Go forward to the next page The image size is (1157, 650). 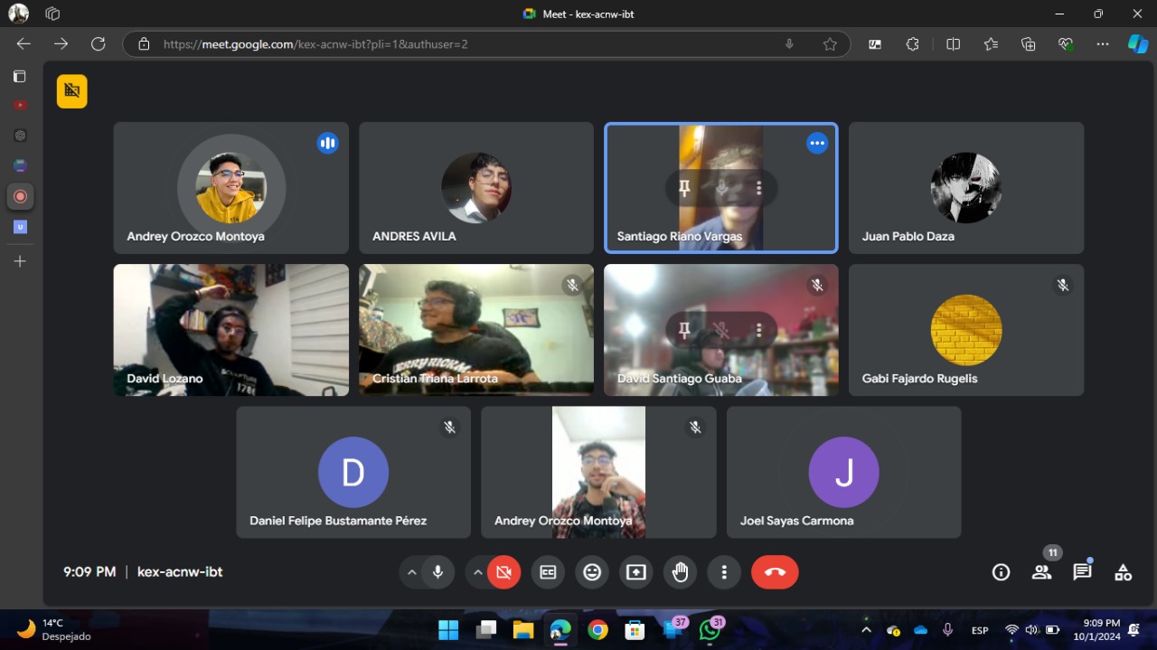click(61, 43)
